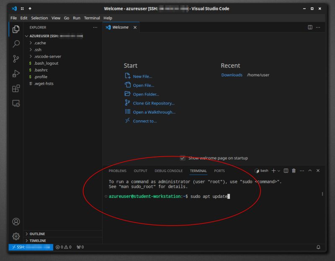
Task: Switch to the OUTPUT panel tab
Action: (140, 171)
